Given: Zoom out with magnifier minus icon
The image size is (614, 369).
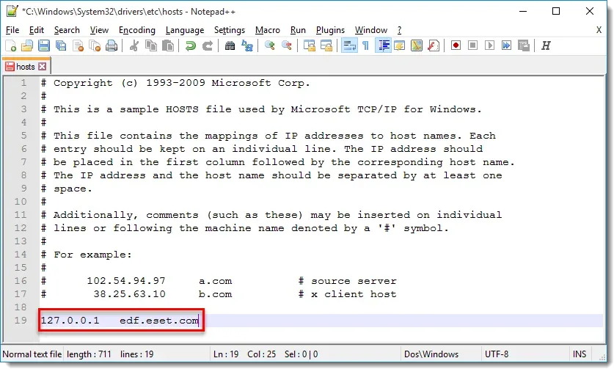Looking at the screenshot, I should click(x=287, y=45).
